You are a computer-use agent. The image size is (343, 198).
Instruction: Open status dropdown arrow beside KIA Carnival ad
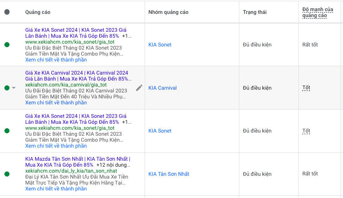pyautogui.click(x=14, y=88)
